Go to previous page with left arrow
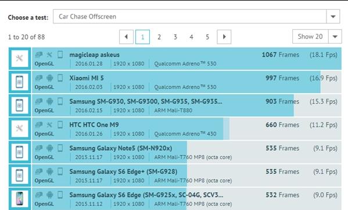 126,37
